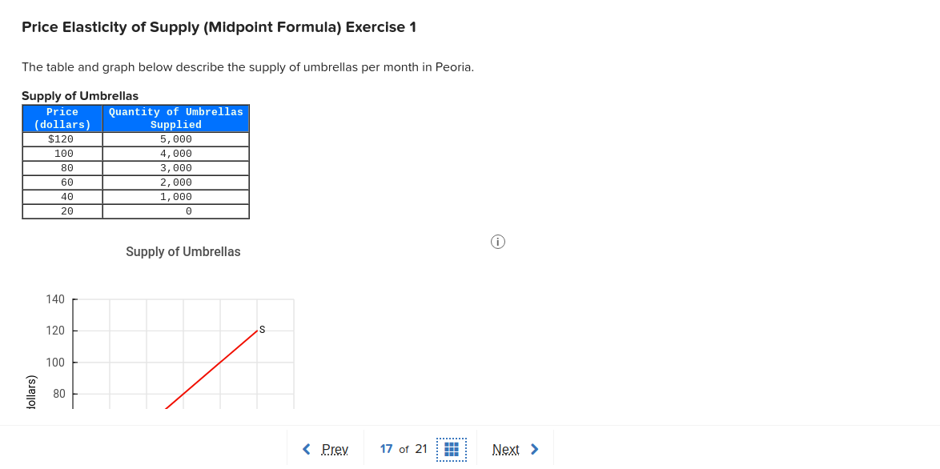The width and height of the screenshot is (940, 469).
Task: Click the exercise title heading
Action: [x=219, y=26]
